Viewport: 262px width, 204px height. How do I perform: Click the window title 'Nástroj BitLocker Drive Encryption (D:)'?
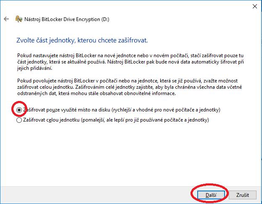pos(67,19)
